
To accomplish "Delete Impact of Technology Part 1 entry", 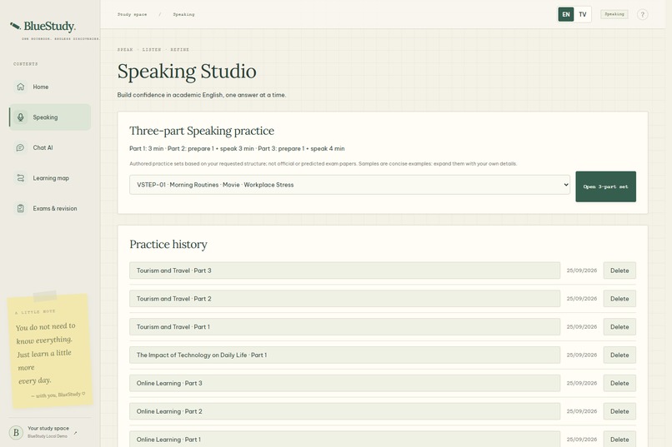I will [619, 355].
